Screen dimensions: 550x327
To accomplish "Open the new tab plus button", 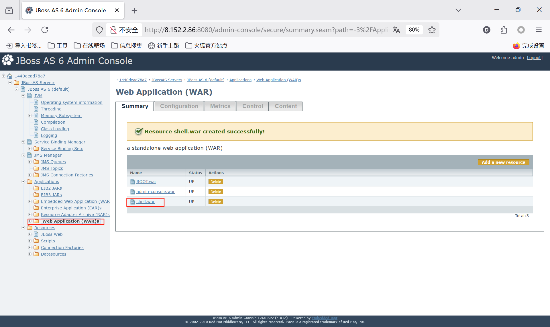I will coord(134,11).
